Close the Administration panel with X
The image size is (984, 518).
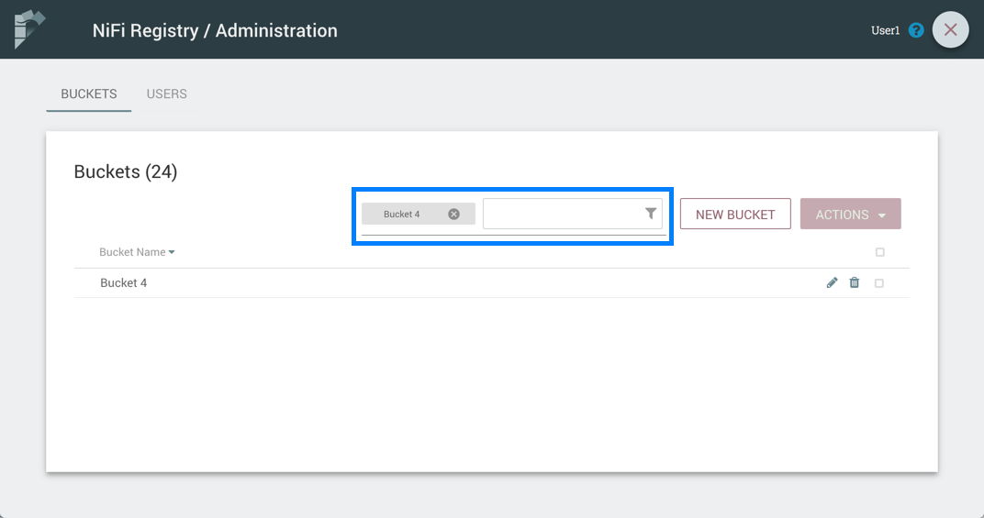click(x=950, y=29)
